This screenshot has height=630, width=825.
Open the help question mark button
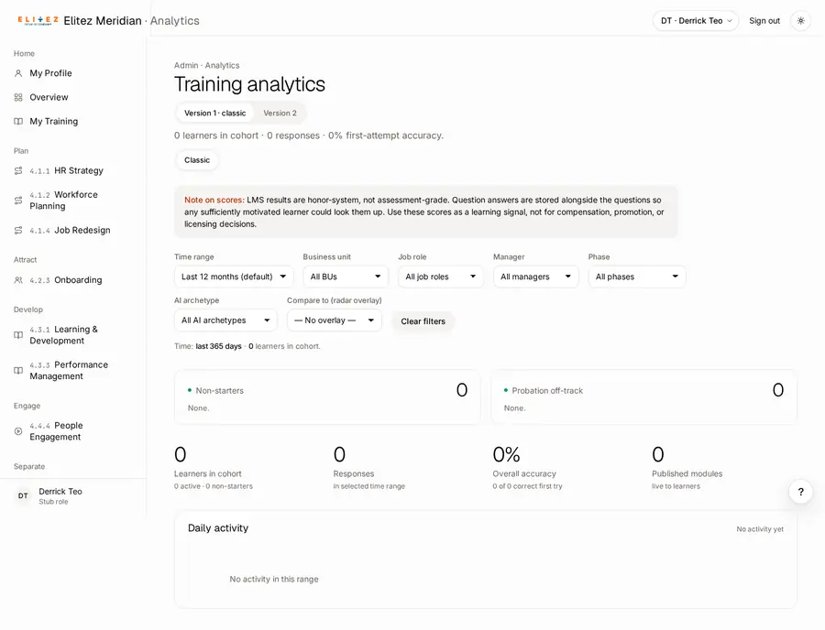pos(801,492)
